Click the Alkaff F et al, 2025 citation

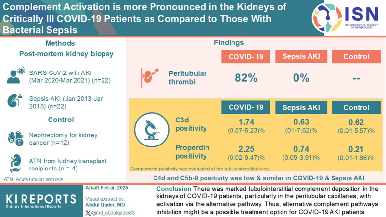(106, 188)
